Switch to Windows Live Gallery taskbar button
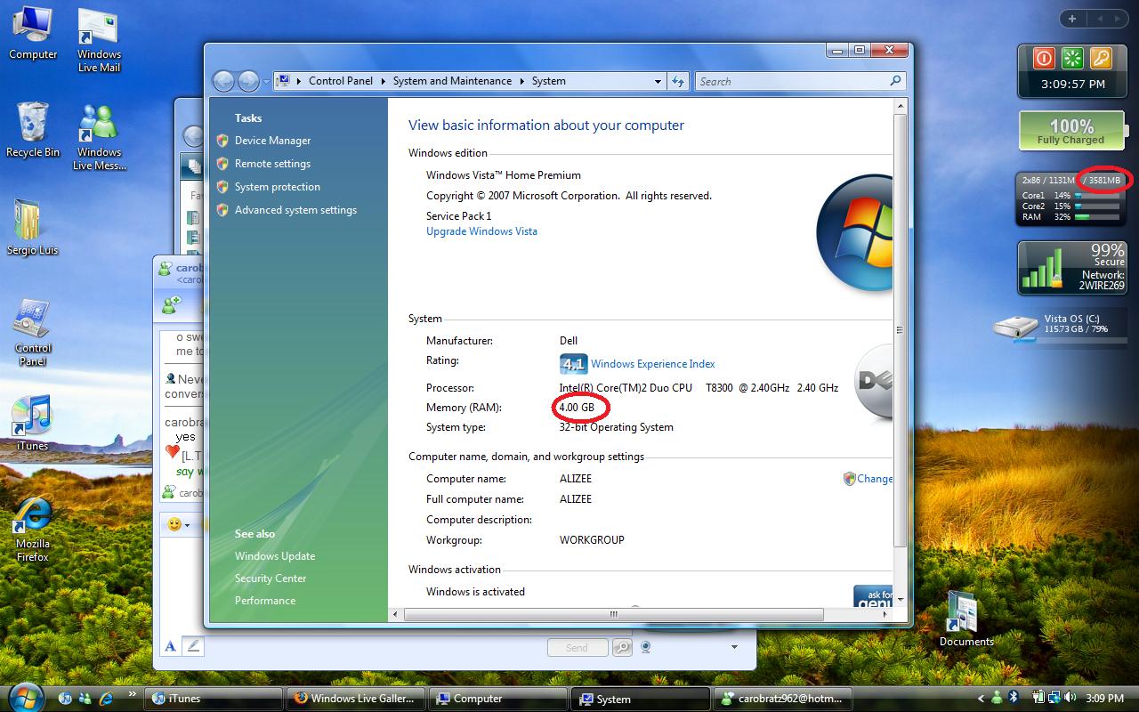Screen dimensions: 1139x712 tap(355, 699)
